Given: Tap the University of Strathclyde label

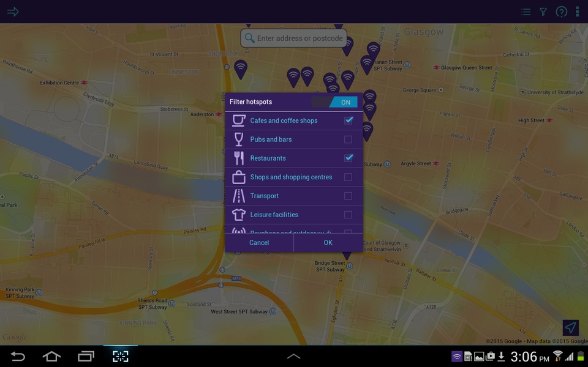Looking at the screenshot, I should [556, 92].
